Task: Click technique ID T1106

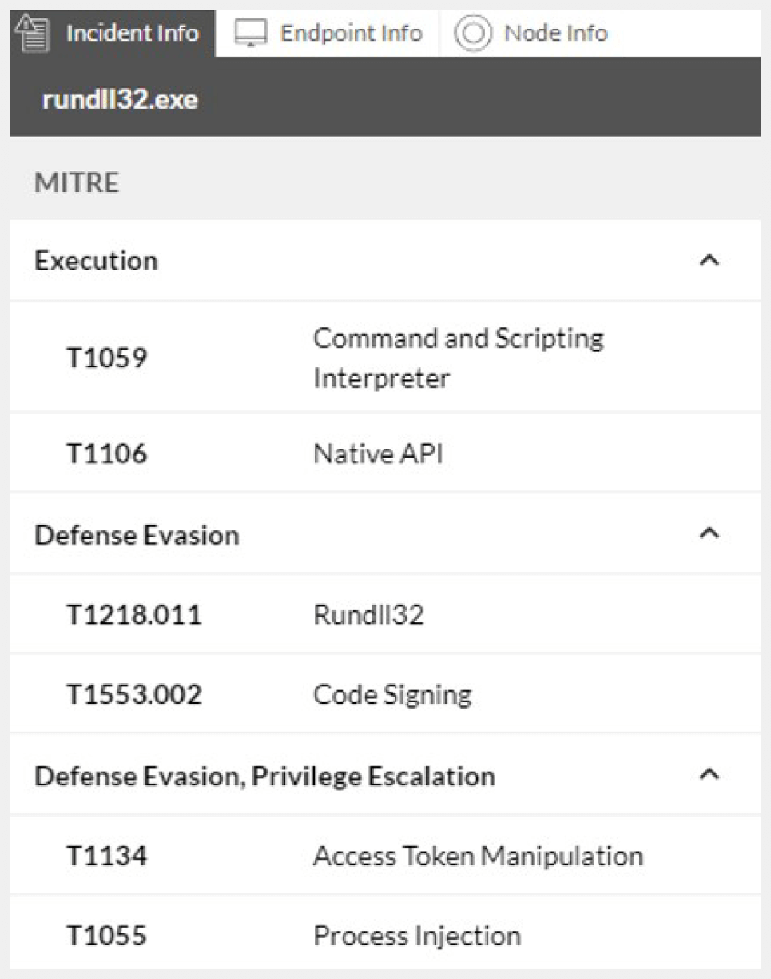Action: point(106,454)
